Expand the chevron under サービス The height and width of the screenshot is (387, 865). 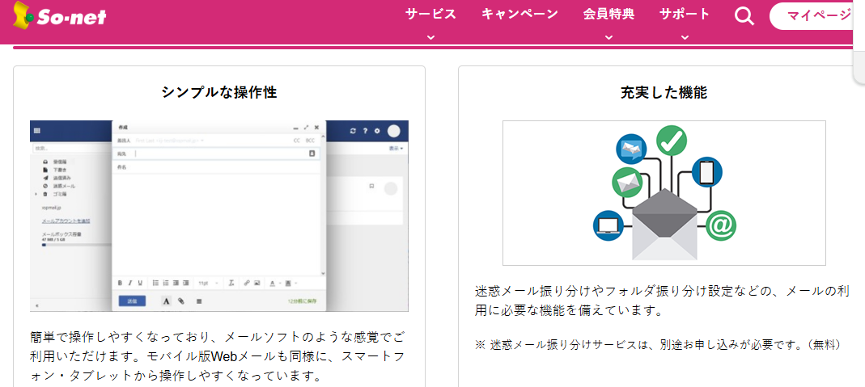[430, 37]
